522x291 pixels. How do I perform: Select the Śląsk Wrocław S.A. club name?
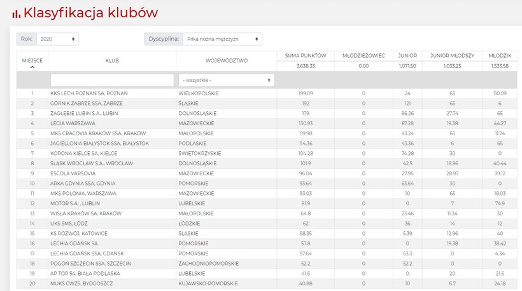(x=92, y=163)
